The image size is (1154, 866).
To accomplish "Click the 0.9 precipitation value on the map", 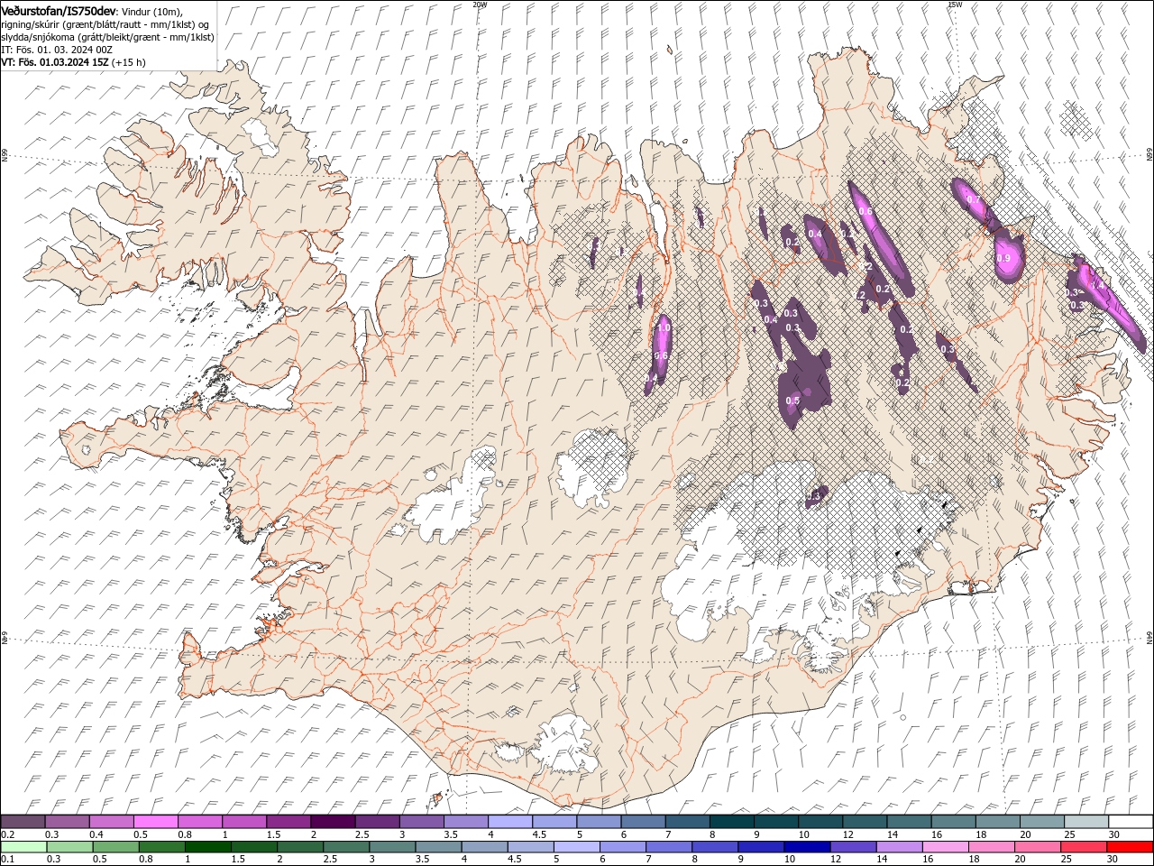I will (1004, 259).
